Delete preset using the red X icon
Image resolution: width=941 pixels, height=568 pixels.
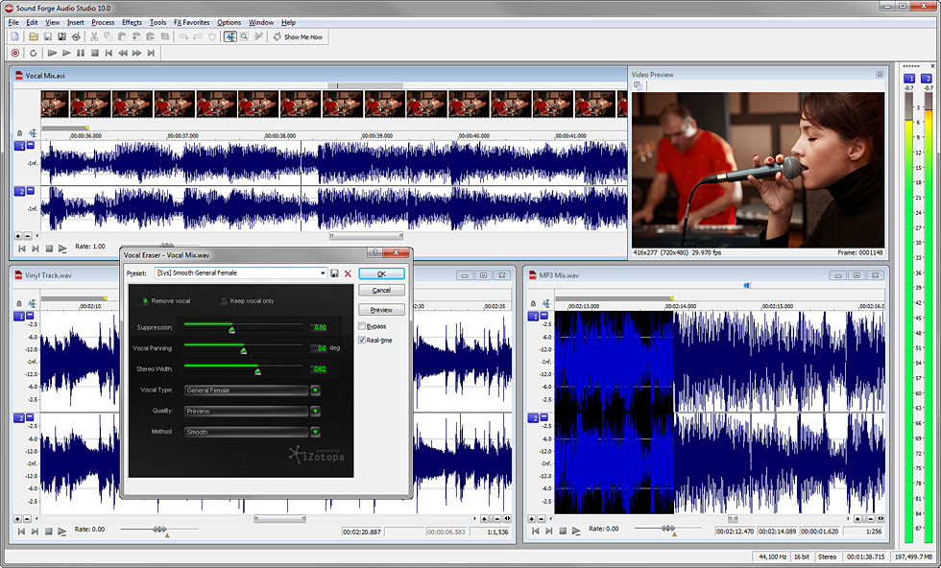pos(348,273)
